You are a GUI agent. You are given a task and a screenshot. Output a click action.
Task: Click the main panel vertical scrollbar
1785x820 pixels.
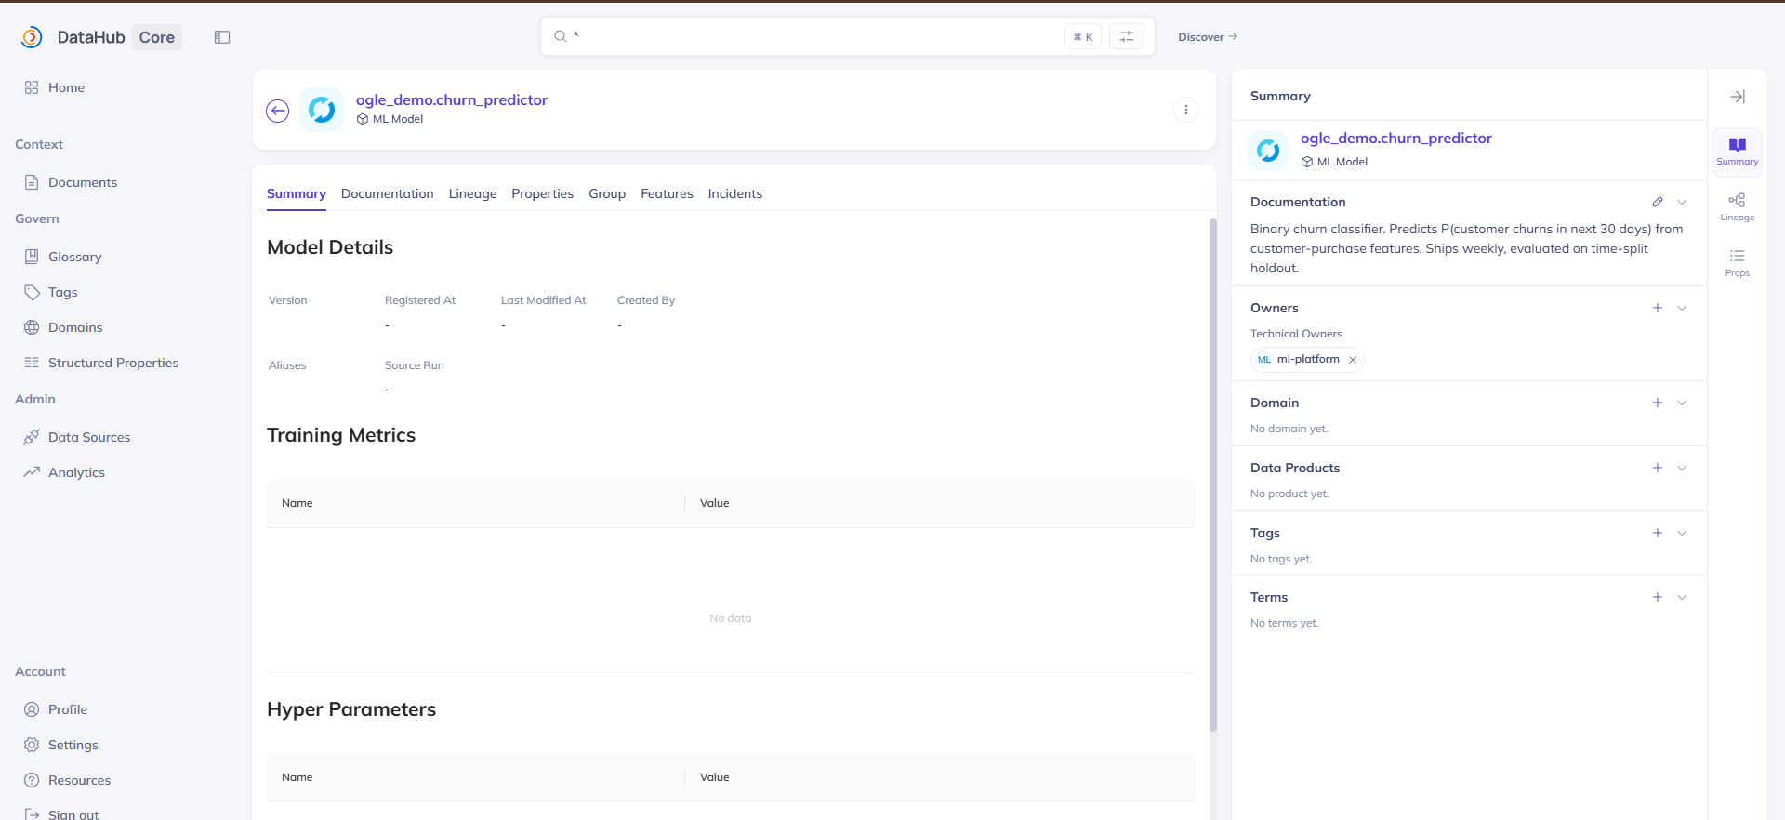click(x=1212, y=474)
